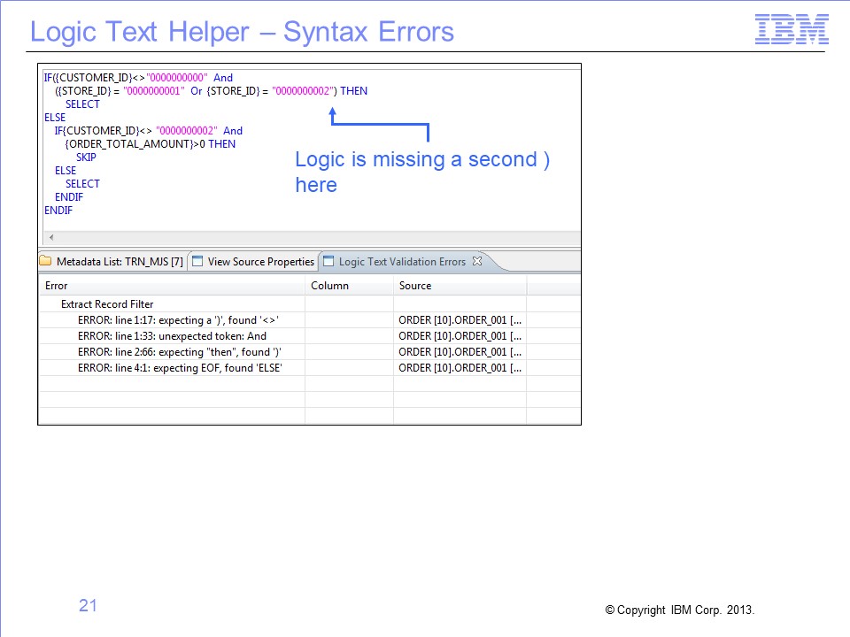Select the line 4:1 expecting EOF error
Image resolution: width=850 pixels, height=637 pixels.
180,368
